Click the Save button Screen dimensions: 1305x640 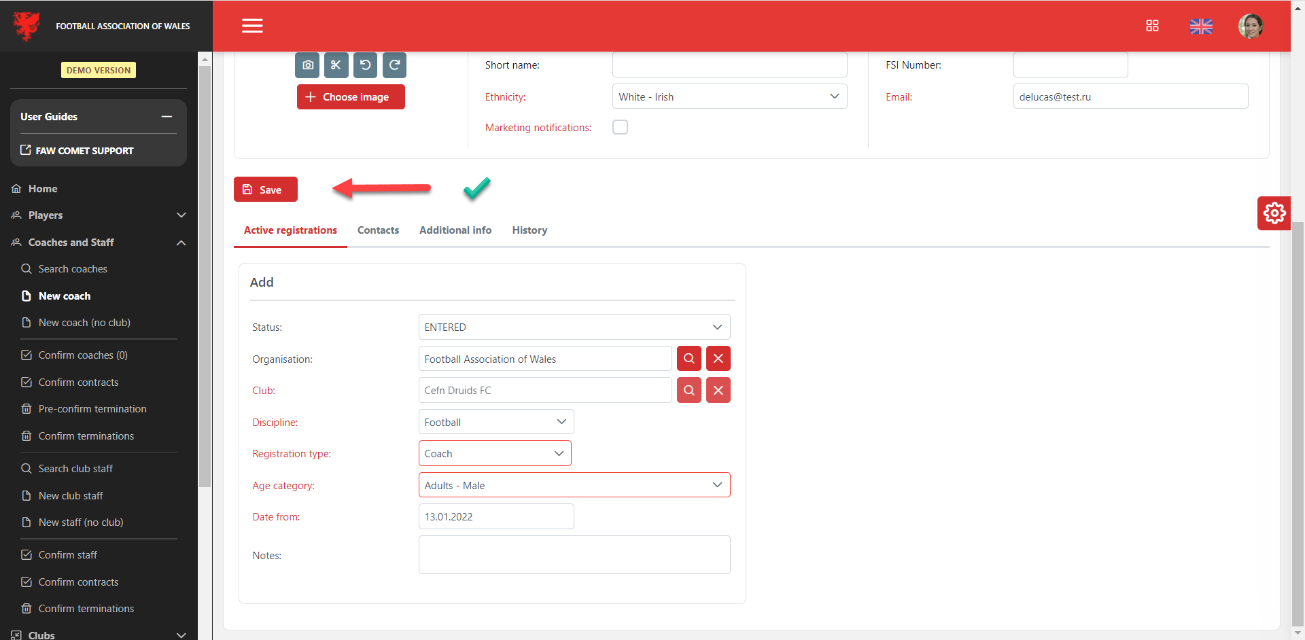pos(265,190)
